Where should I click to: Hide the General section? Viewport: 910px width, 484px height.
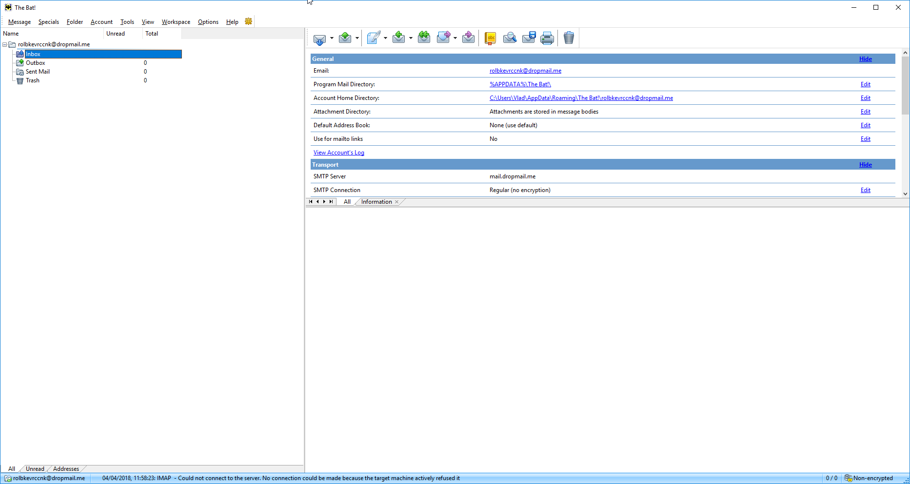pyautogui.click(x=866, y=59)
